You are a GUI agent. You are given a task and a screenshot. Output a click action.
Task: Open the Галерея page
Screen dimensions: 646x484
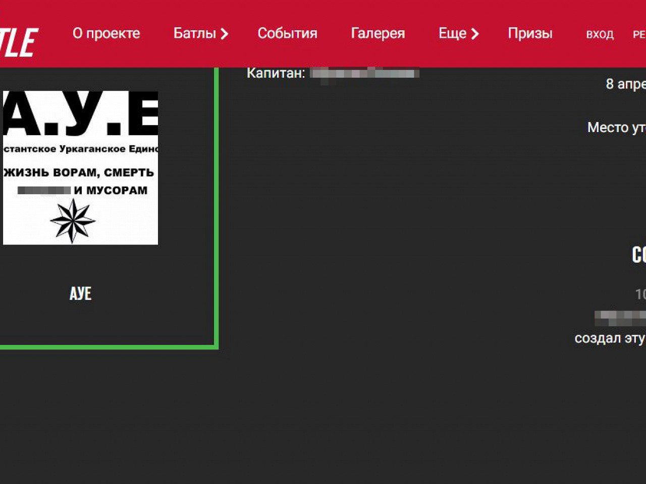378,33
